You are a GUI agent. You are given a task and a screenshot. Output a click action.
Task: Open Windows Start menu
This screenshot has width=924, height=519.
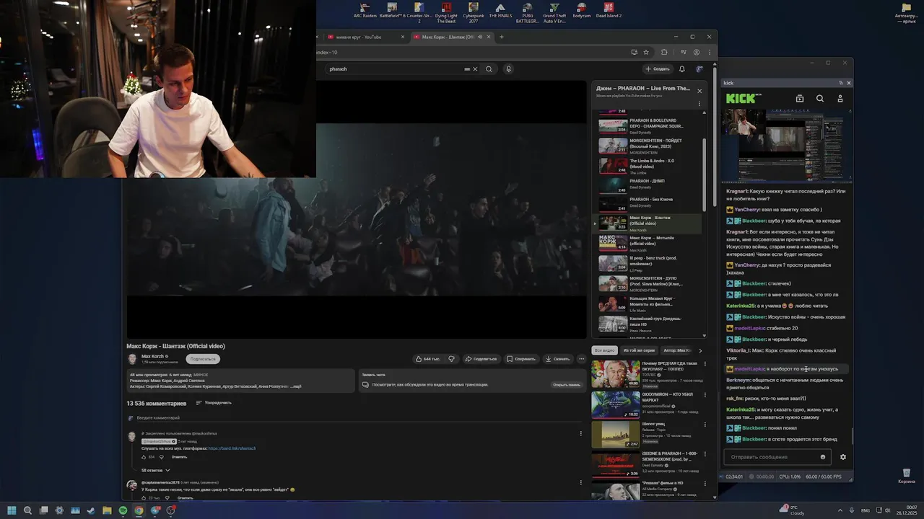tap(12, 510)
